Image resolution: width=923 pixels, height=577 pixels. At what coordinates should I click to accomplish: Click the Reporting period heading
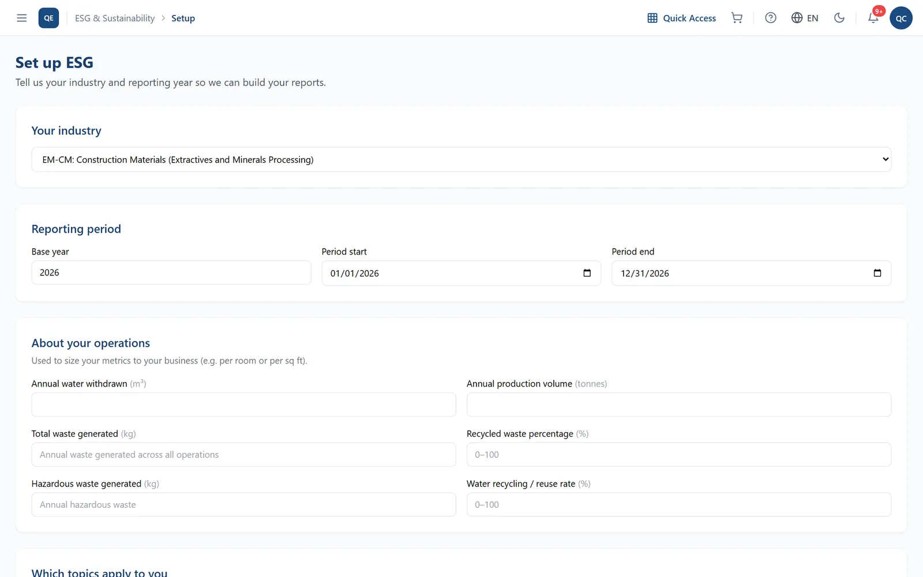pyautogui.click(x=76, y=229)
